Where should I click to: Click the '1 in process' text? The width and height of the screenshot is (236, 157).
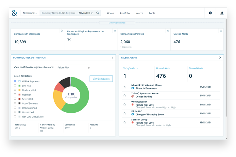click(126, 47)
